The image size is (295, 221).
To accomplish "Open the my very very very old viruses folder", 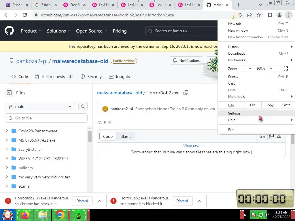I will (x=44, y=177).
